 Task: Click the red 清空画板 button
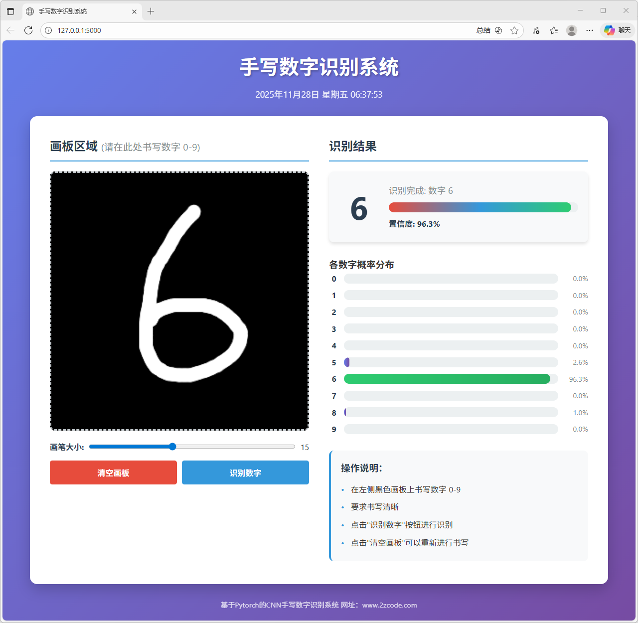click(x=113, y=472)
